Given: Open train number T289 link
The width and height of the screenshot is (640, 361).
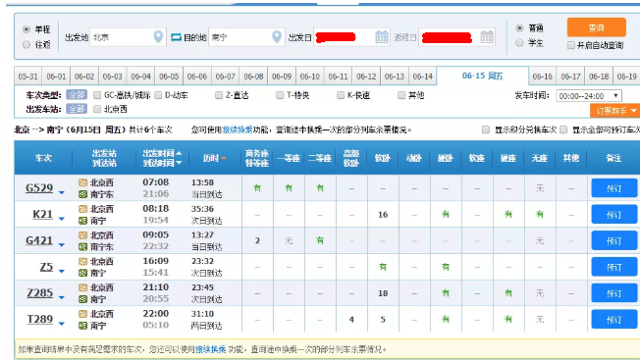Looking at the screenshot, I should (x=39, y=319).
